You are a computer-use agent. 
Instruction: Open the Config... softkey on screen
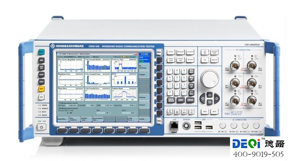(x=144, y=119)
